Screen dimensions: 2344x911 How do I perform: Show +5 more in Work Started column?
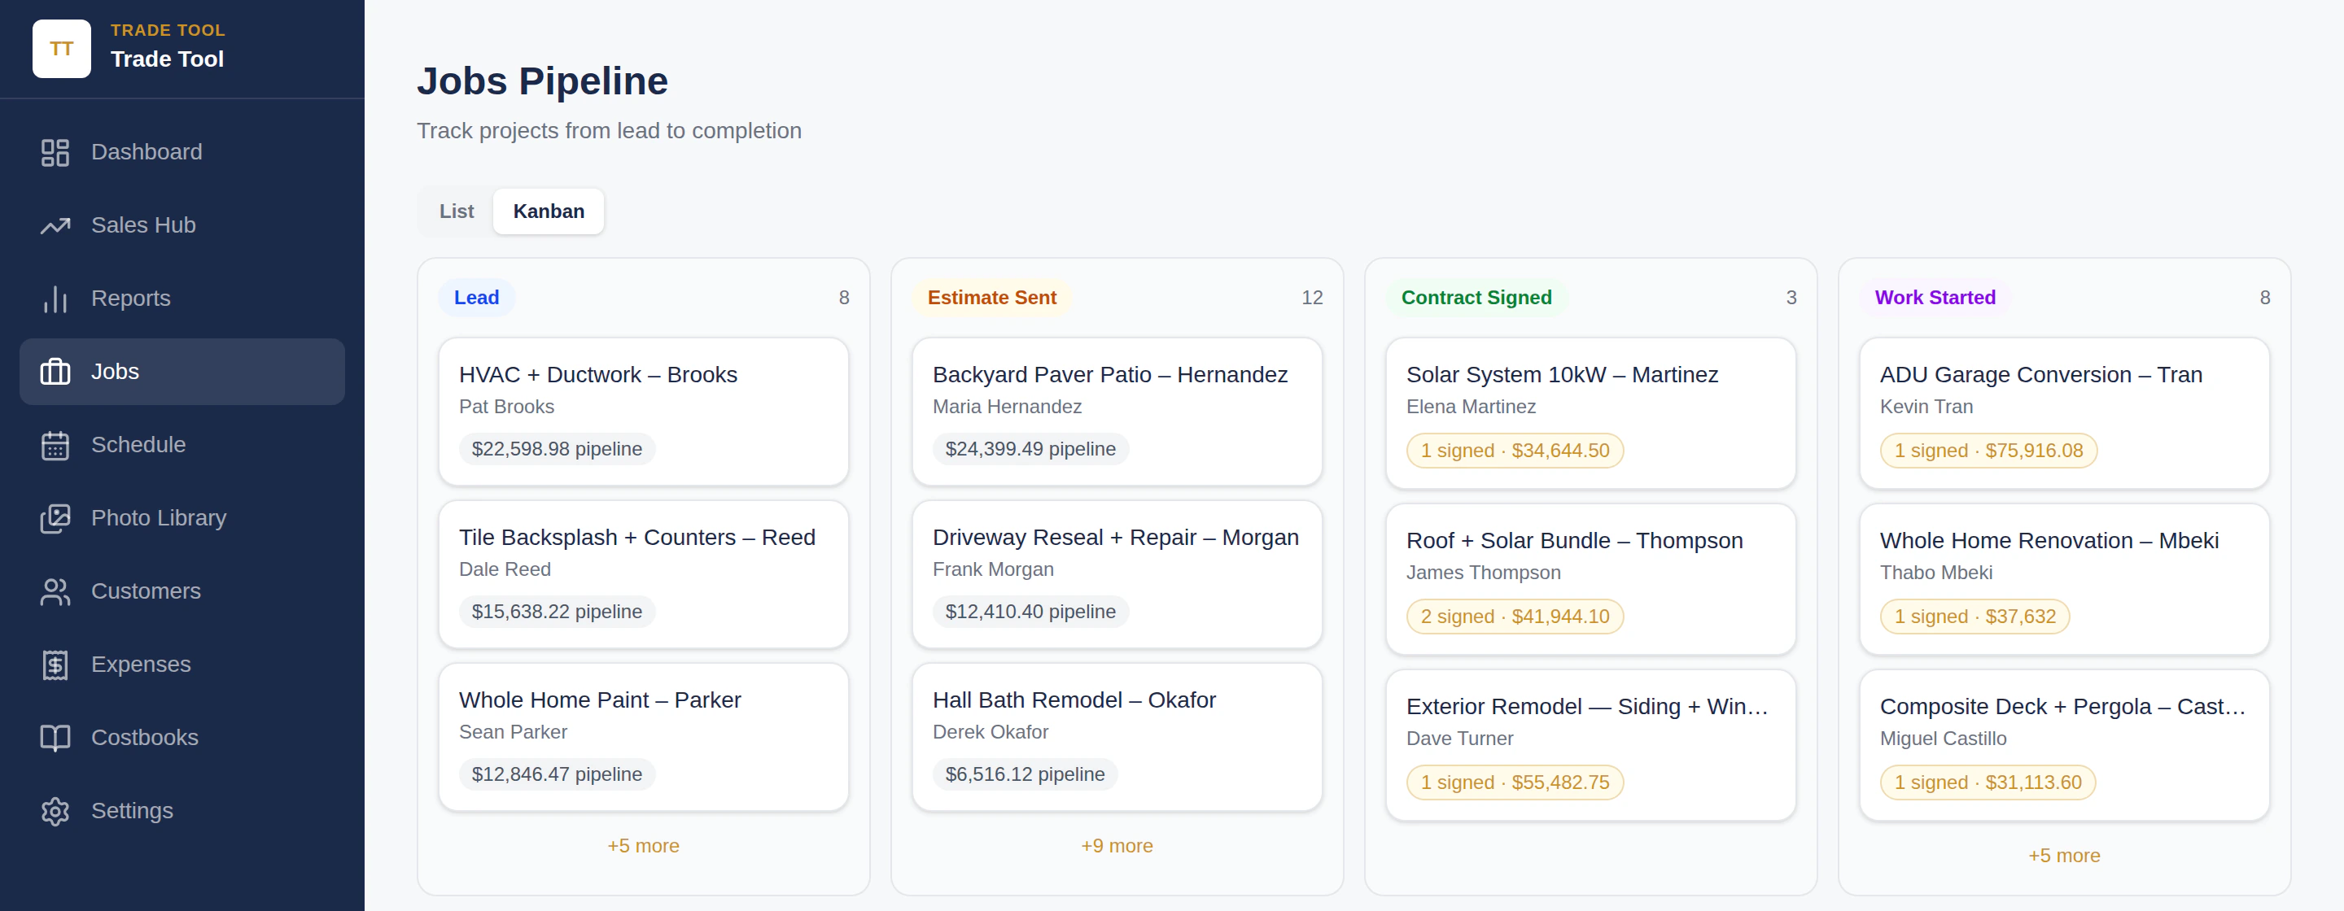2064,856
